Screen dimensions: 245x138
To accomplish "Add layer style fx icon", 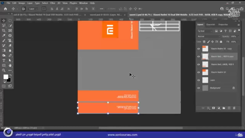I will (208, 108).
